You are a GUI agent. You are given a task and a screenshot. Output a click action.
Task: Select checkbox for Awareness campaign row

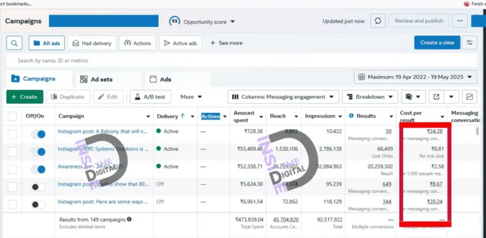point(13,170)
